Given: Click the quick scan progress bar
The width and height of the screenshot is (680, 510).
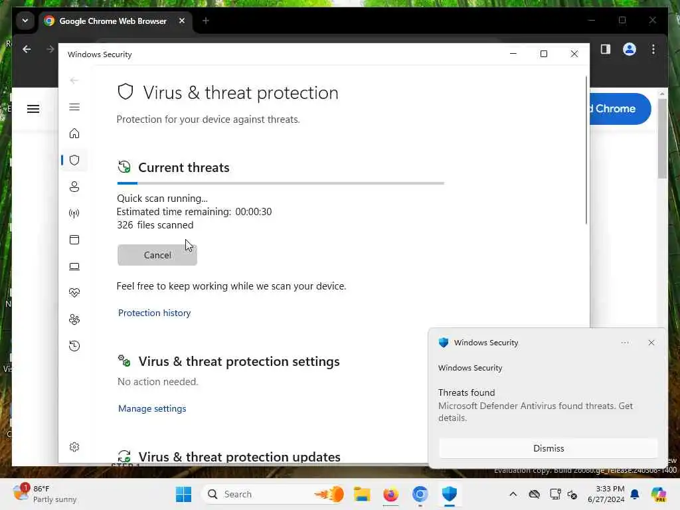Looking at the screenshot, I should pos(281,183).
